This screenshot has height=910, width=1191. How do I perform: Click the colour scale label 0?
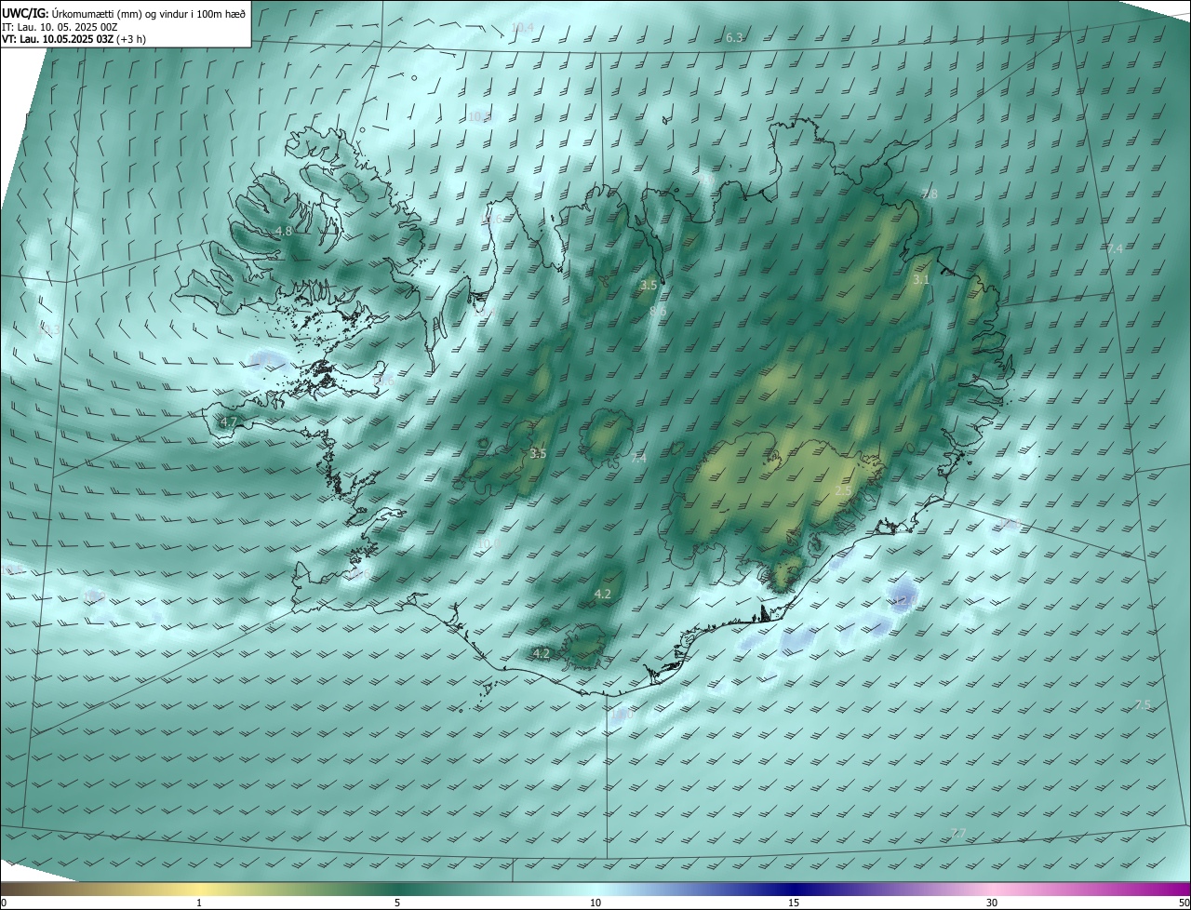point(4,903)
